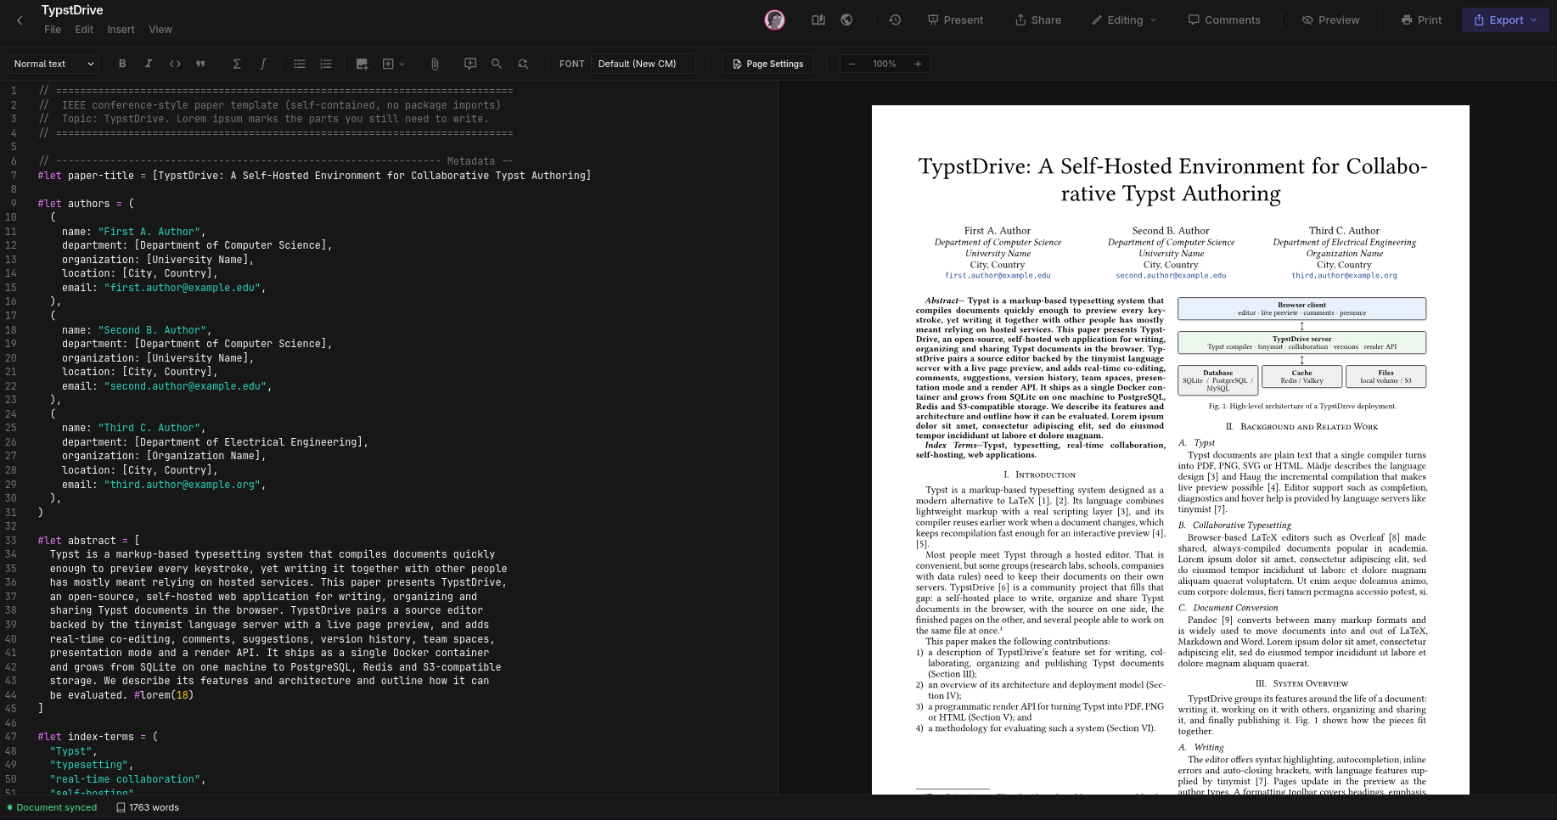The height and width of the screenshot is (820, 1557).
Task: Click the open-book library icon
Action: point(818,20)
